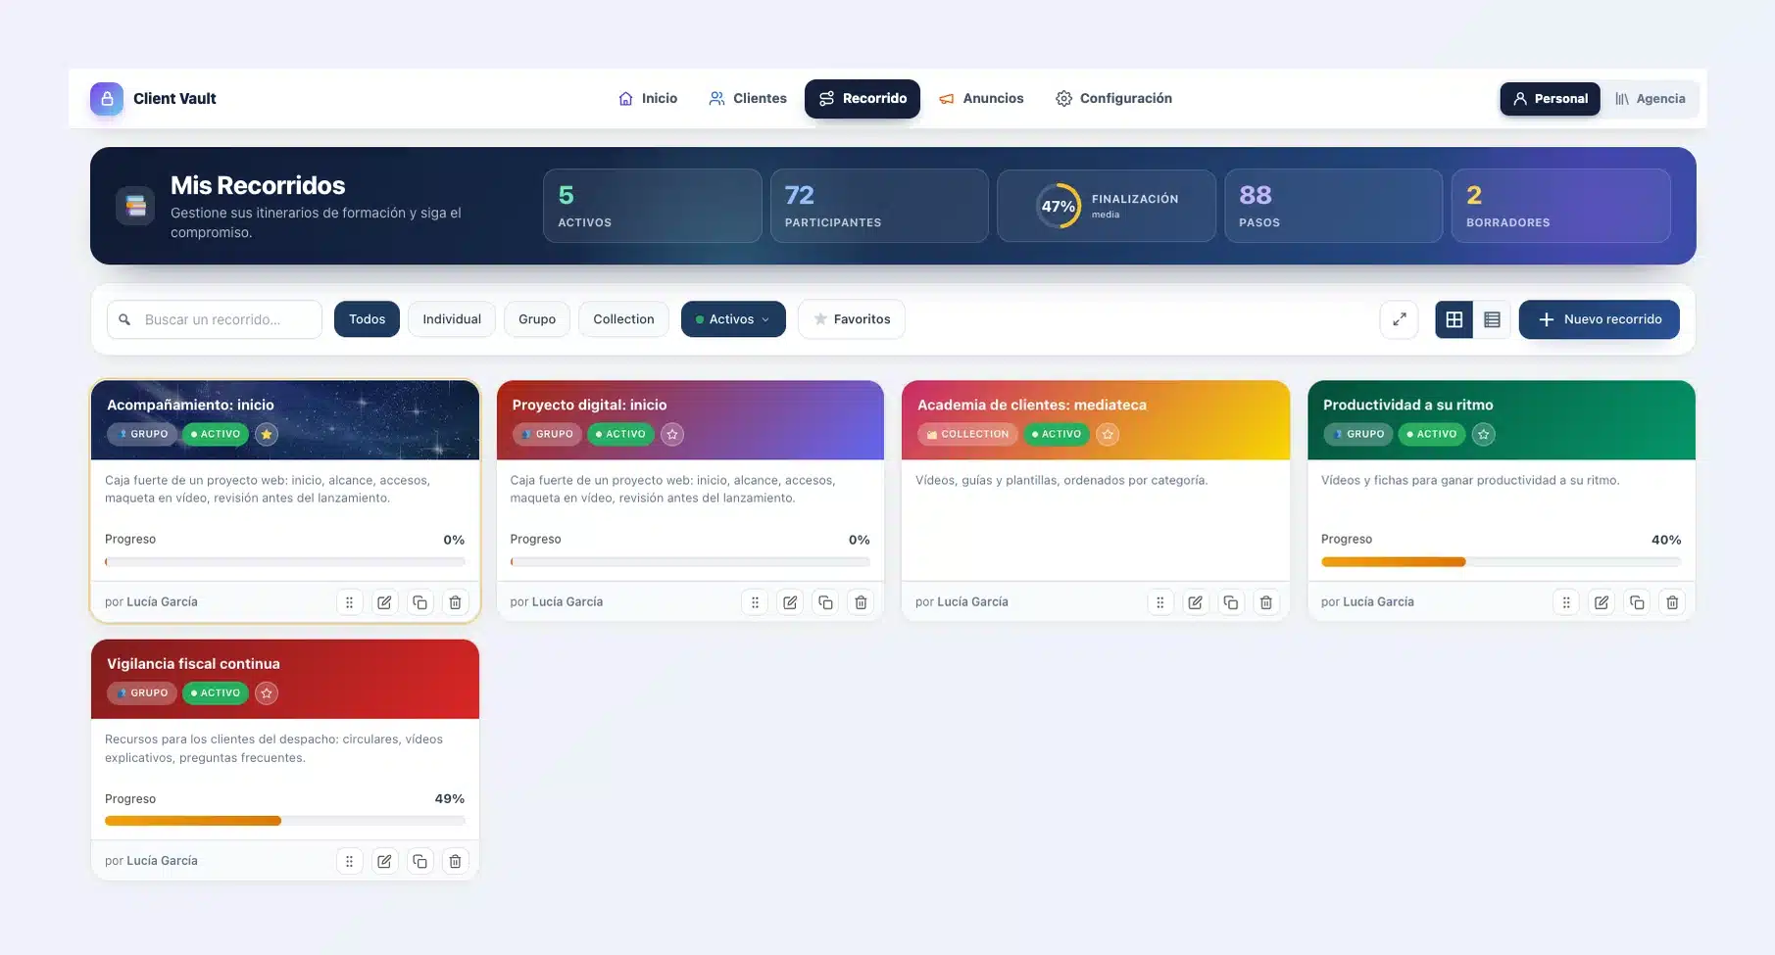Click the Productividad a su ritmo progress bar
The height and width of the screenshot is (955, 1775).
click(x=1501, y=562)
